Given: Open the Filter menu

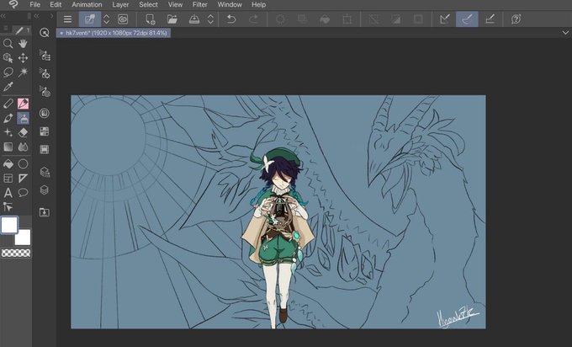Looking at the screenshot, I should click(200, 5).
